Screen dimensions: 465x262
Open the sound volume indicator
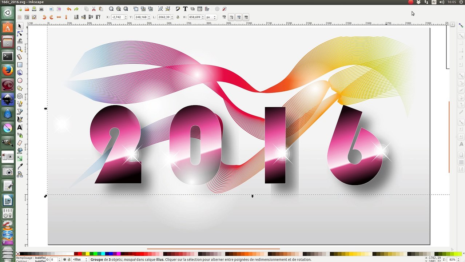[x=441, y=2]
